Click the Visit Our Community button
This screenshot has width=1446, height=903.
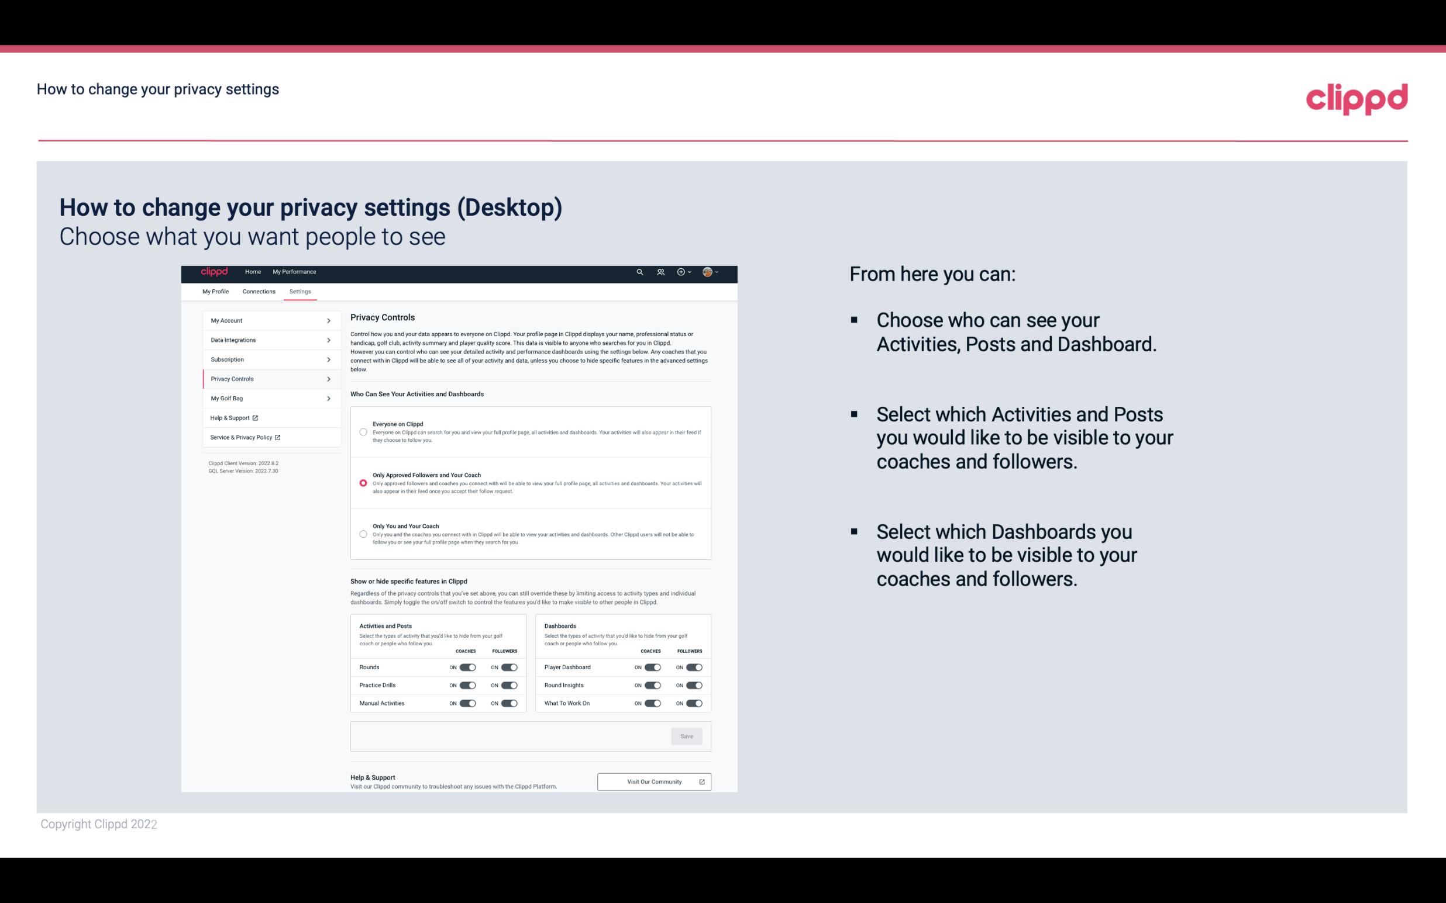point(654,781)
